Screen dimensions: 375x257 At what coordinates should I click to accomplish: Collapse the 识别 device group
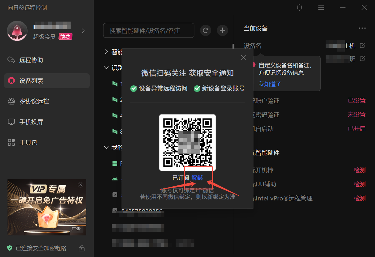[x=106, y=68]
